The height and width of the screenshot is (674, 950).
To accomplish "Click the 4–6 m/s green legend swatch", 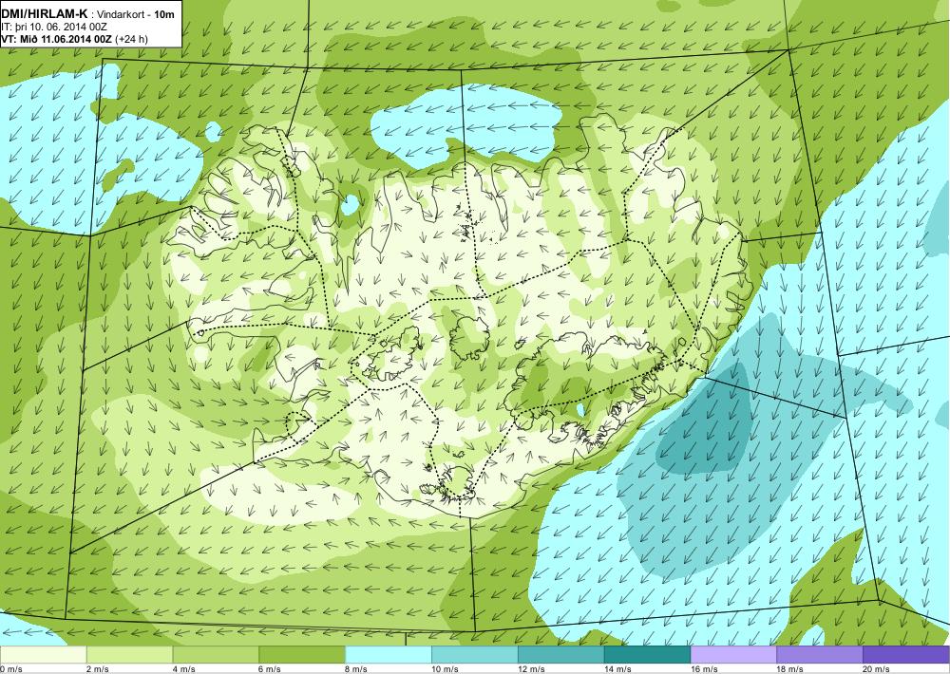I will pyautogui.click(x=216, y=655).
